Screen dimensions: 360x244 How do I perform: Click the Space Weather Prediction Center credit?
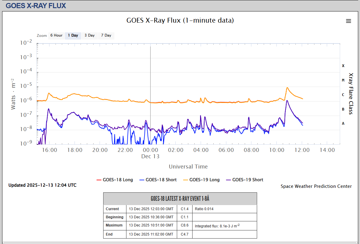coord(316,186)
